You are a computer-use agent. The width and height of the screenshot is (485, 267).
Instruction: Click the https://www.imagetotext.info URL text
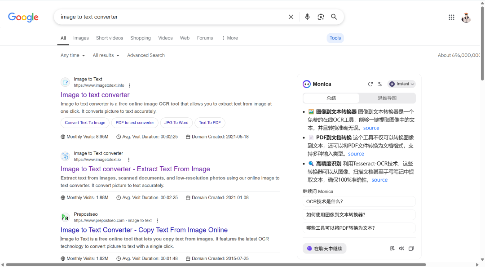pyautogui.click(x=99, y=85)
